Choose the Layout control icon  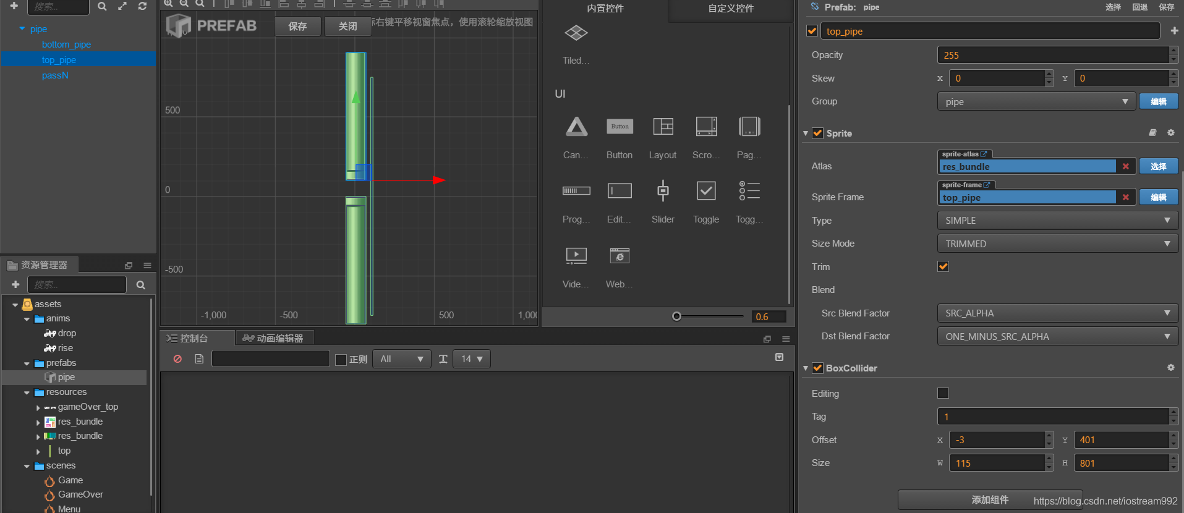tap(663, 127)
